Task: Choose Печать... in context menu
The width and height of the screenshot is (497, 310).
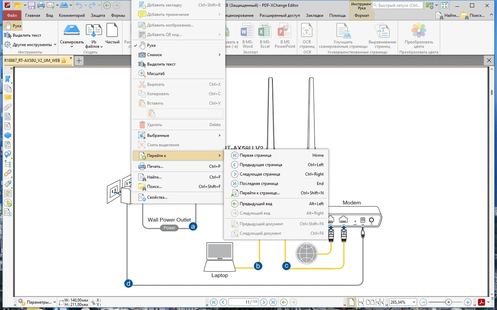Action: tap(179, 166)
